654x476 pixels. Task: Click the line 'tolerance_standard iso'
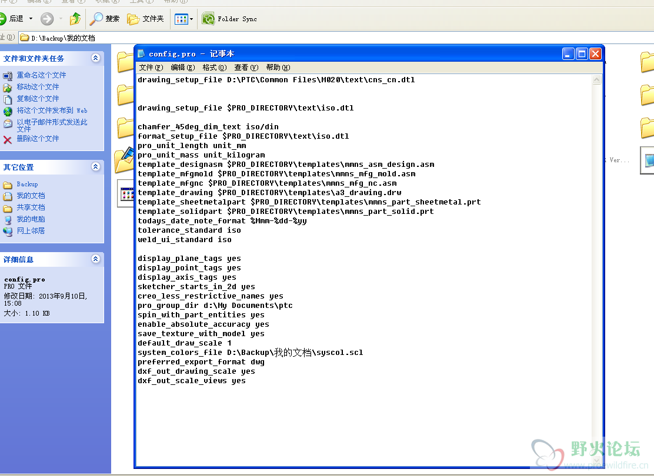[189, 230]
